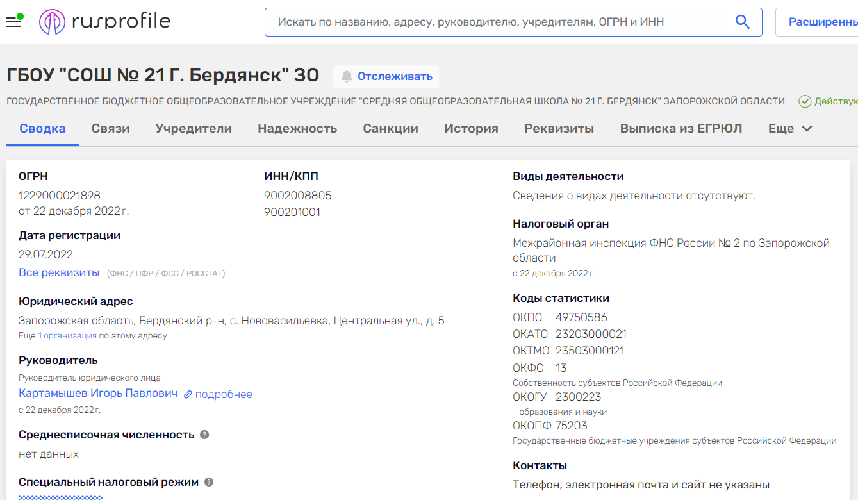Screen dimensions: 858x500
Task: Open the Выписка из ЕГРЮЛ tab
Action: tap(681, 129)
